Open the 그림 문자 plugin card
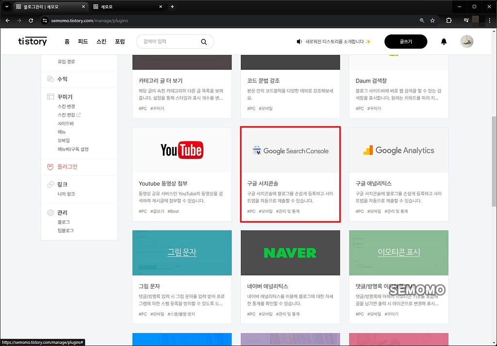 click(x=182, y=277)
